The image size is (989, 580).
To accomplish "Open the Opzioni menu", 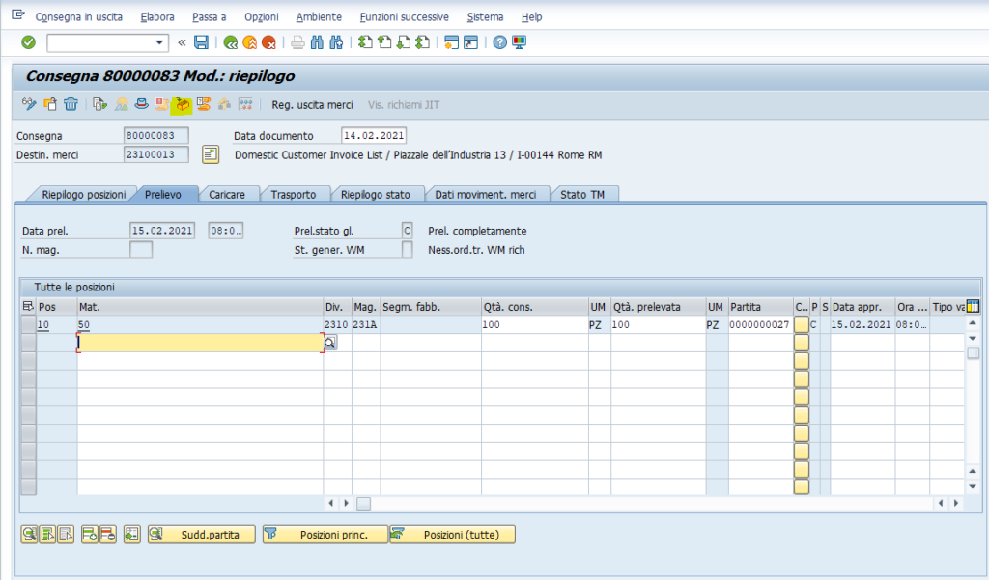I will (262, 17).
